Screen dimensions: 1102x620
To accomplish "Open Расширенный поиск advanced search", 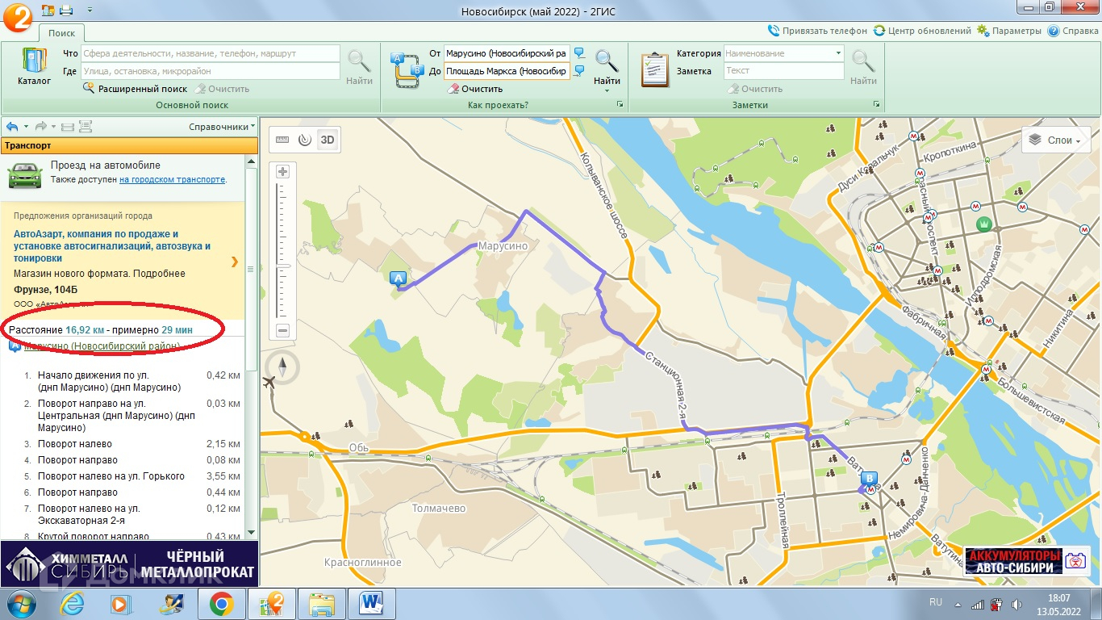I will (x=135, y=89).
